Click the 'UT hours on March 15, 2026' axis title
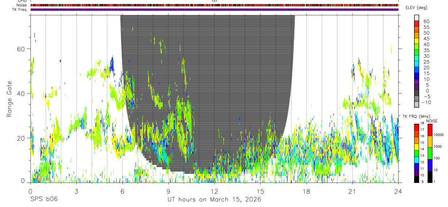 214,200
